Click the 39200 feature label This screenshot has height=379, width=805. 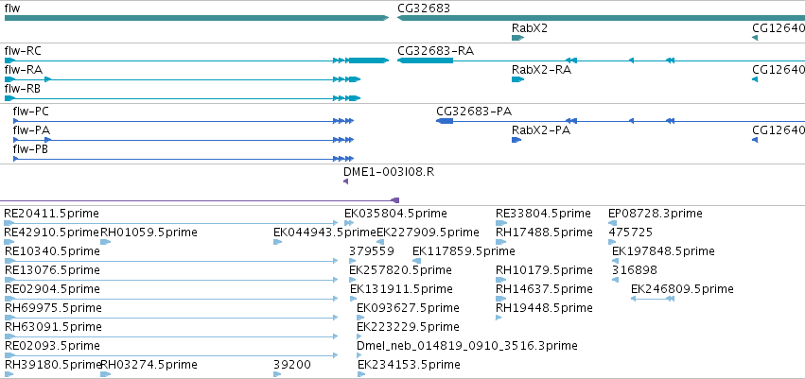coord(292,365)
